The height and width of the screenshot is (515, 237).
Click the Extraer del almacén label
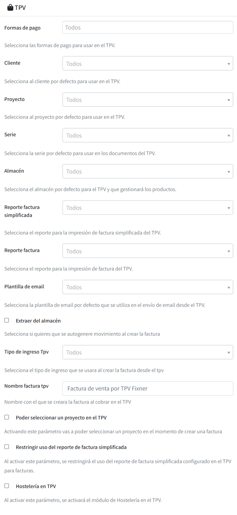tap(38, 321)
